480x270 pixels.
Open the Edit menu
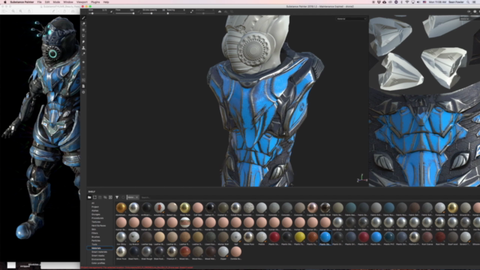pos(47,1)
